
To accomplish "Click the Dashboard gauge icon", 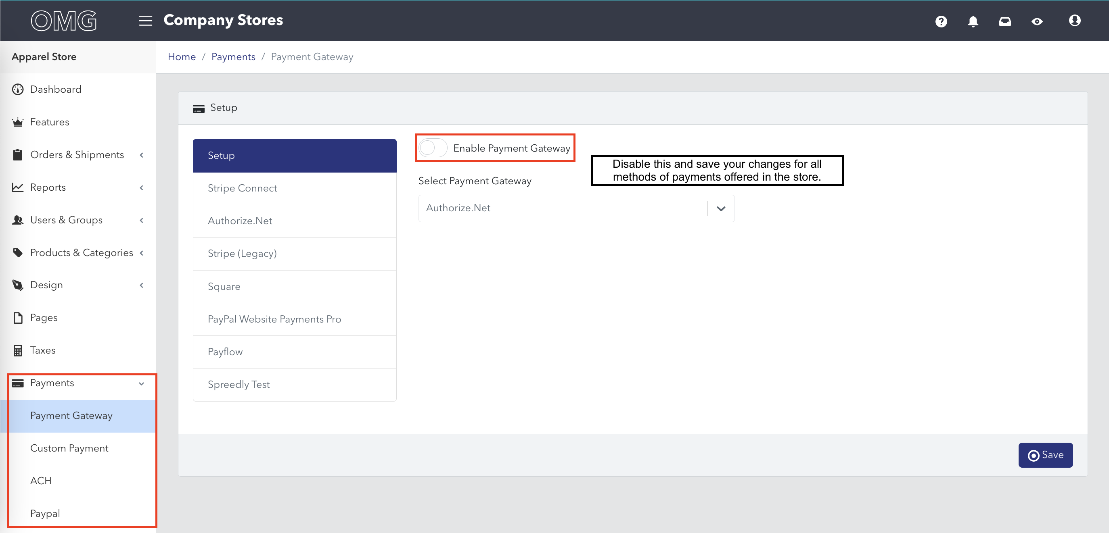I will 18,89.
